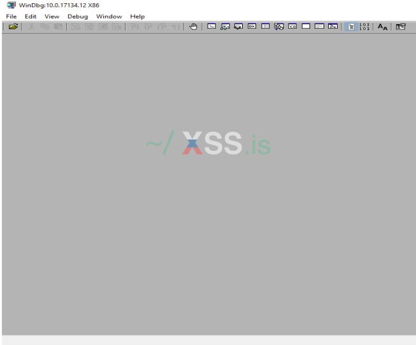The image size is (416, 345).
Task: Open the Font dialog (AA icon)
Action: pos(382,27)
